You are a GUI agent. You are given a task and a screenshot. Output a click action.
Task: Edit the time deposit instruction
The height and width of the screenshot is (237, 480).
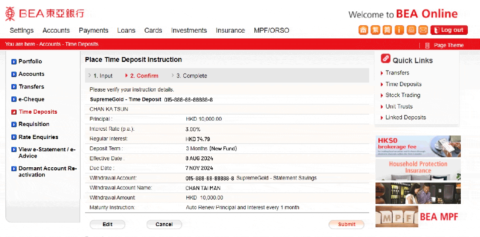tap(107, 224)
